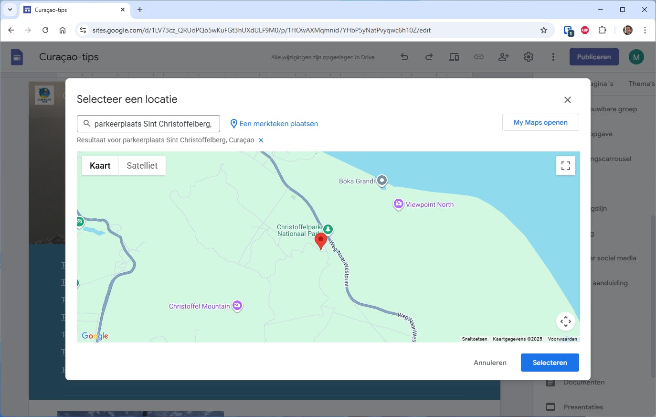Open the Sites settings gear
The image size is (656, 417).
[529, 57]
